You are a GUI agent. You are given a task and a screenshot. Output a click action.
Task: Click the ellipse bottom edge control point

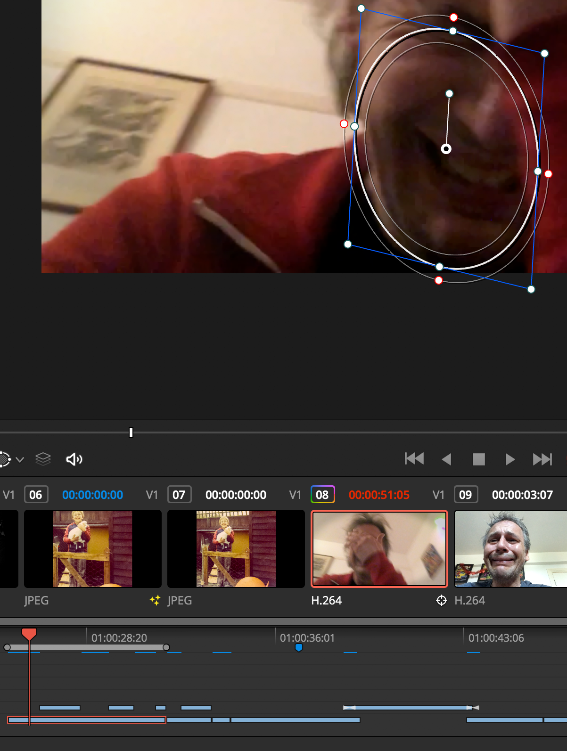[x=439, y=267]
